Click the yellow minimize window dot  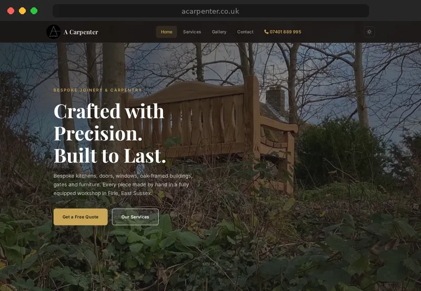pyautogui.click(x=22, y=11)
